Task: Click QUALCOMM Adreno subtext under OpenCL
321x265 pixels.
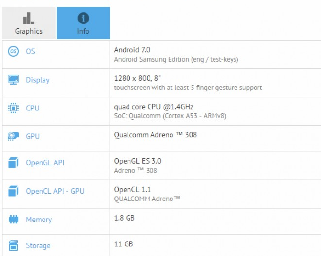Action: 147,199
